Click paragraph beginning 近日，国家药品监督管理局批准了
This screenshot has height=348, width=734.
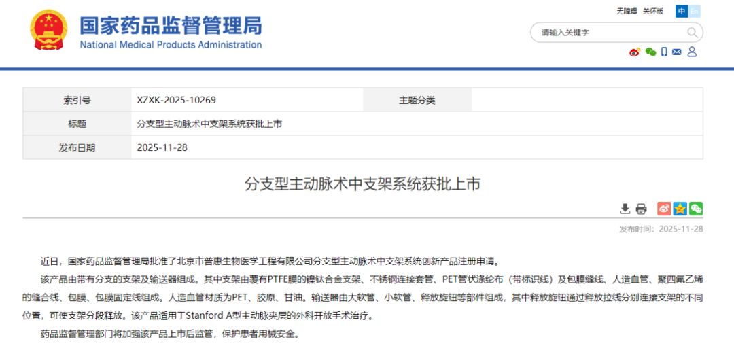click(270, 262)
